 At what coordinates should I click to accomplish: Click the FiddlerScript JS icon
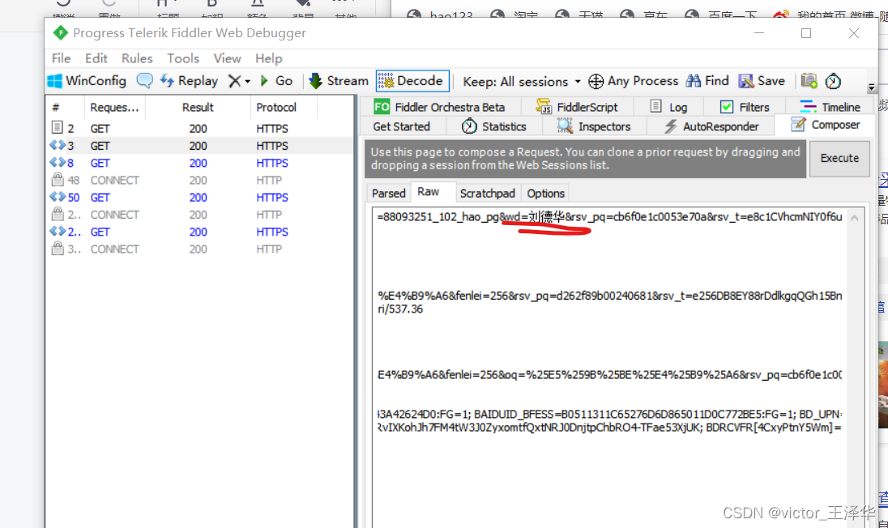point(544,106)
